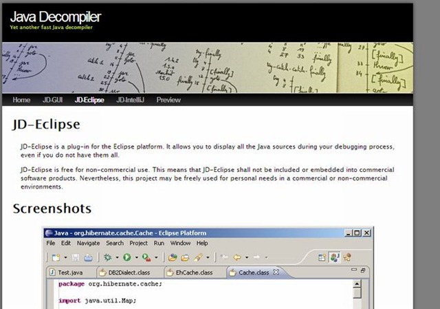
Task: Click the back navigation arrow icon
Action: pos(237,257)
